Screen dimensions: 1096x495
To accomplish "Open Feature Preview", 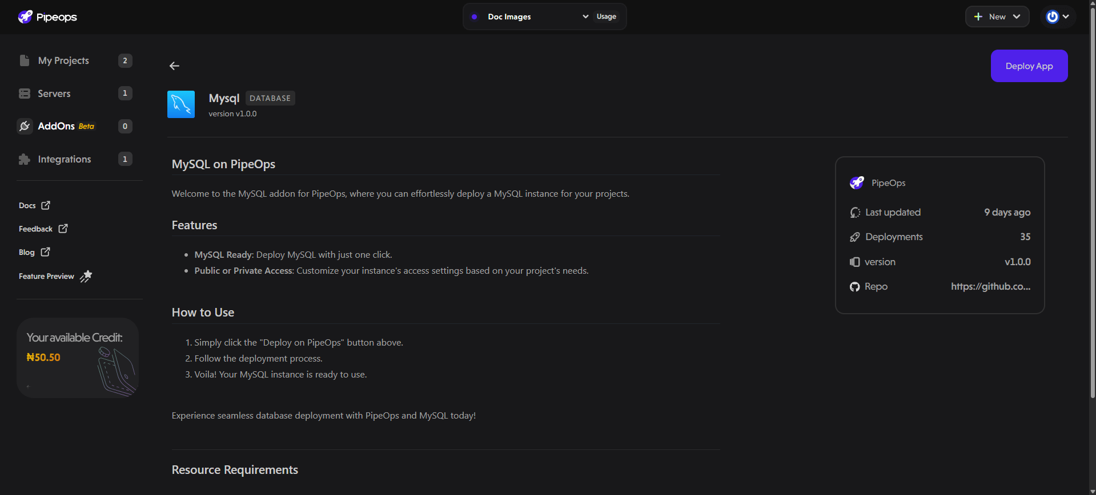I will click(x=55, y=276).
